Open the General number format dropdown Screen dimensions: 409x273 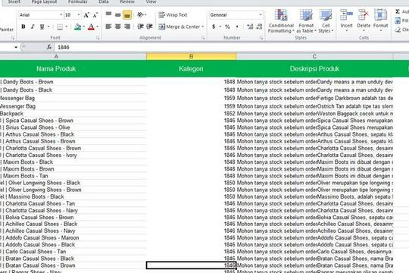261,15
